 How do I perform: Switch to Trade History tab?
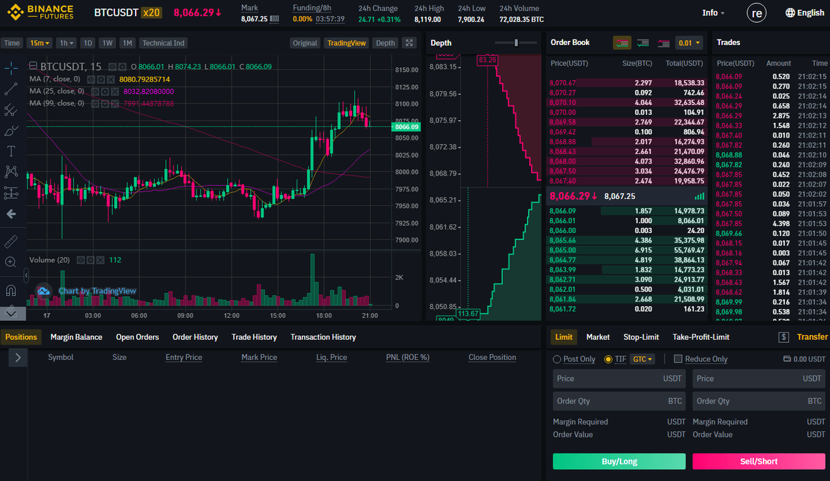point(254,337)
